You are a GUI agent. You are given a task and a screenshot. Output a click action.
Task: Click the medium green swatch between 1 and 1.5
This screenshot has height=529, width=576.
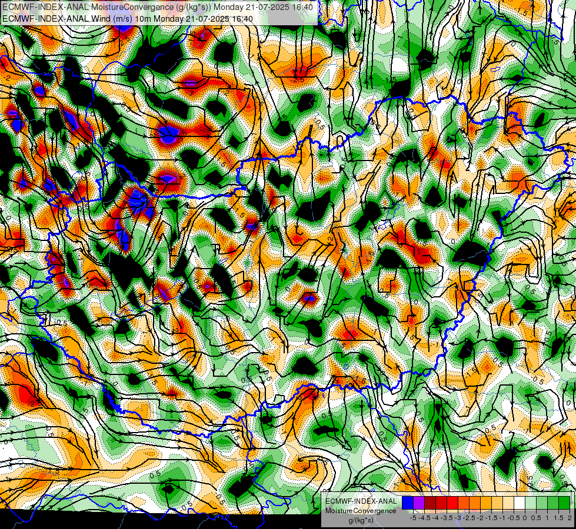click(553, 503)
